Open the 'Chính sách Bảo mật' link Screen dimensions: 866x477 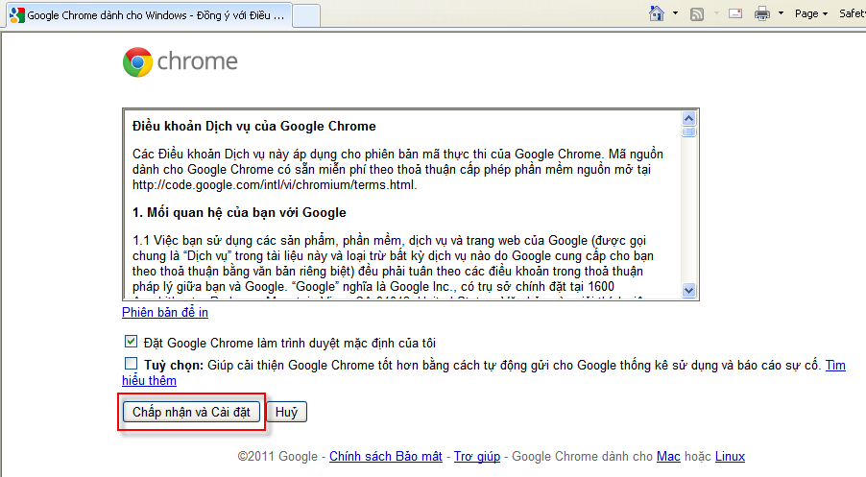pyautogui.click(x=386, y=456)
